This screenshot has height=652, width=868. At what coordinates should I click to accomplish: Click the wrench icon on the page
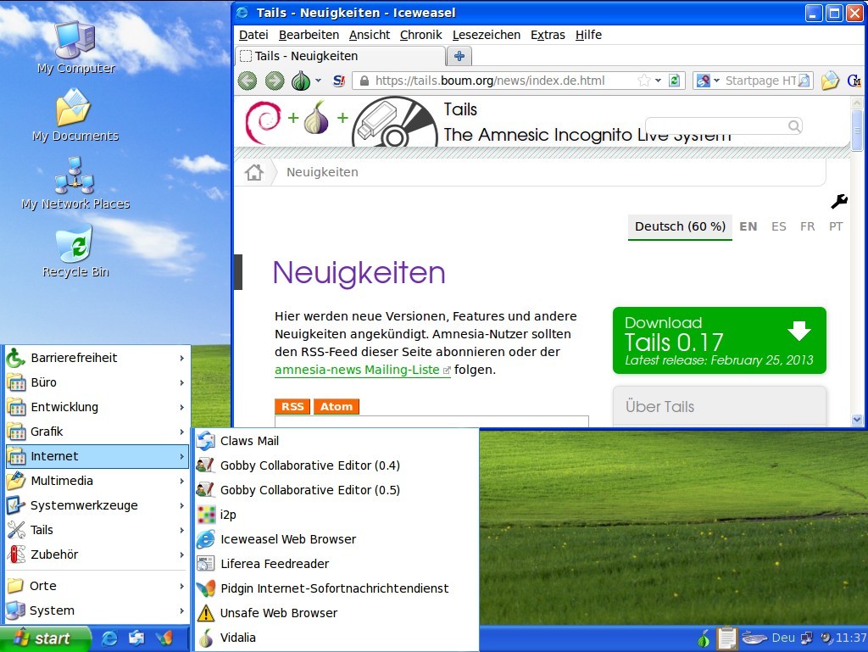pos(839,202)
